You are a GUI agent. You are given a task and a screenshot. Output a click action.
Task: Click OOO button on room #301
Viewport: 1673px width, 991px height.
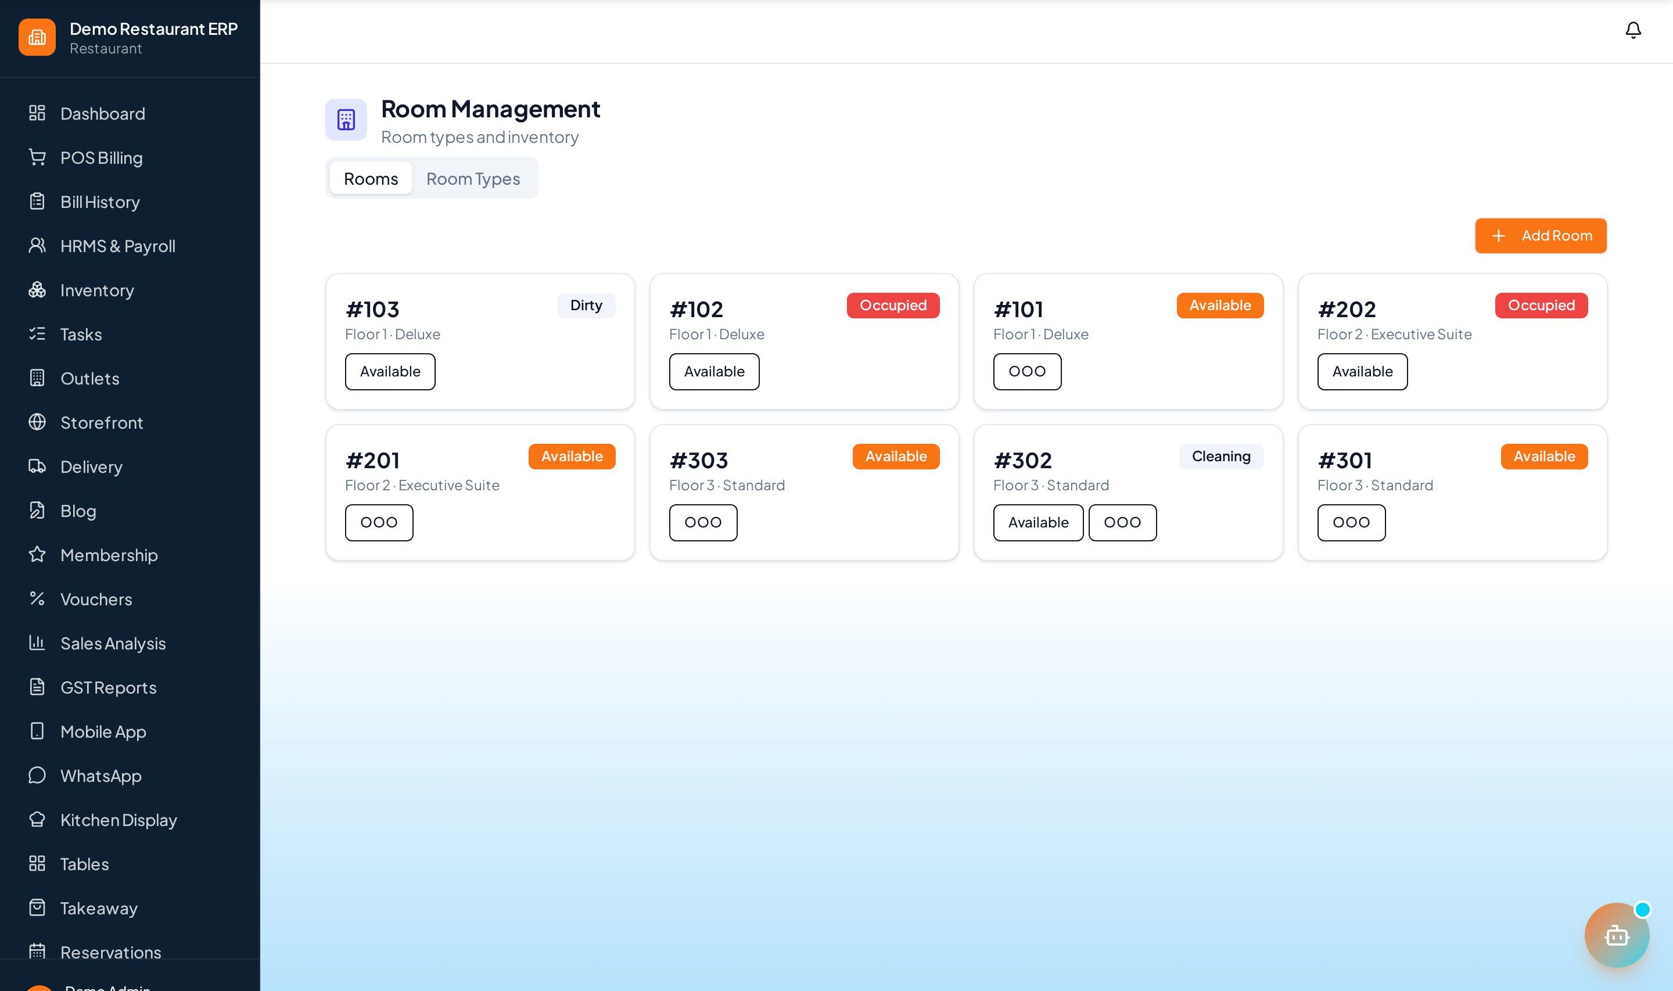[1351, 522]
